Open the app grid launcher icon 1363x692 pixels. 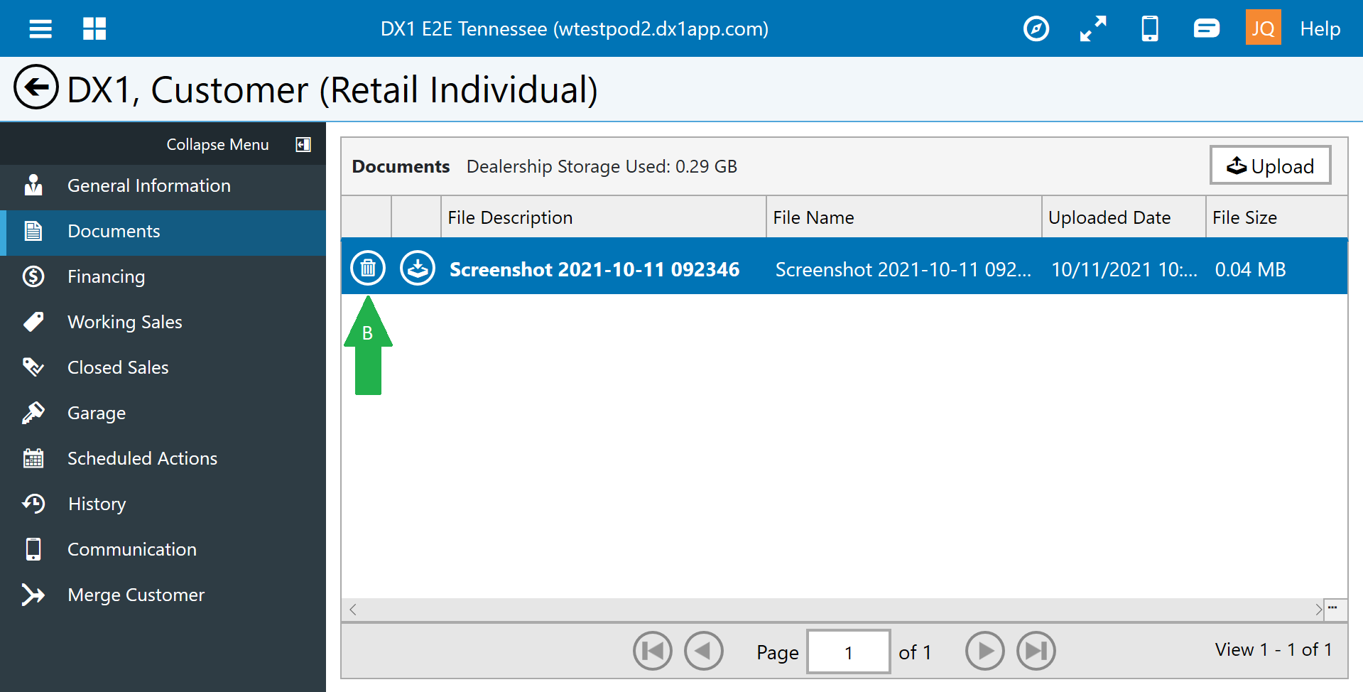pos(94,29)
